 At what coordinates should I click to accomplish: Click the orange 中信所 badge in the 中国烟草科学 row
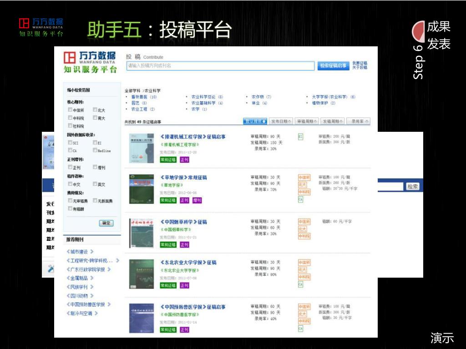(x=304, y=222)
